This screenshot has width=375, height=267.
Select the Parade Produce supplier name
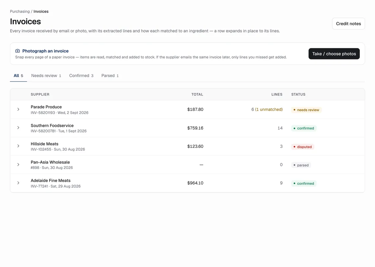(x=46, y=107)
